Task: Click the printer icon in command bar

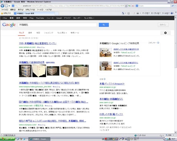Action: pyautogui.click(x=138, y=13)
